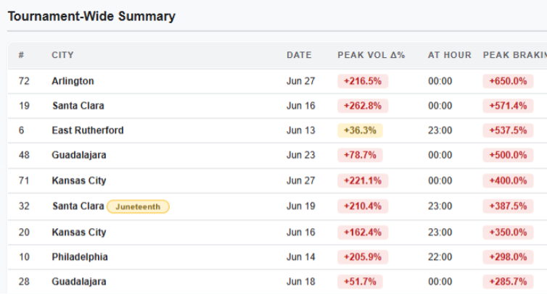Click Guadalajara in row 28

pyautogui.click(x=79, y=282)
